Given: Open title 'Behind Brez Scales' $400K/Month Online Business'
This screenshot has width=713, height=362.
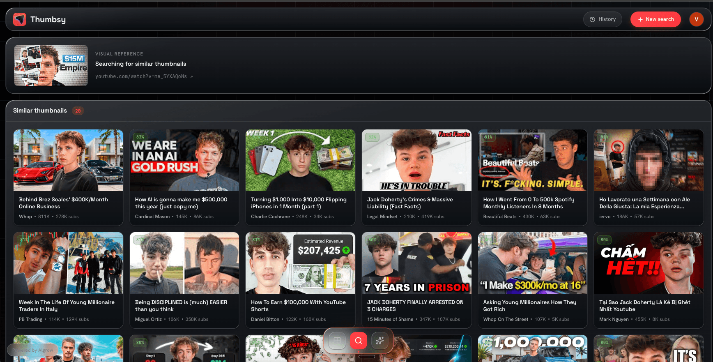Looking at the screenshot, I should point(63,203).
